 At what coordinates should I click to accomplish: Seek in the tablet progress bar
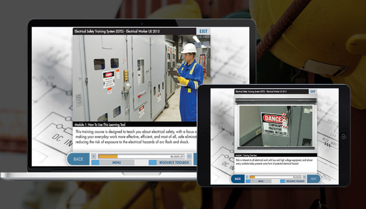pyautogui.click(x=275, y=177)
